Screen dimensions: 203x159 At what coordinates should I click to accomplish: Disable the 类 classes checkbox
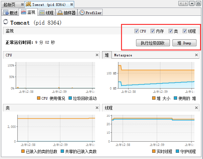[171, 31]
